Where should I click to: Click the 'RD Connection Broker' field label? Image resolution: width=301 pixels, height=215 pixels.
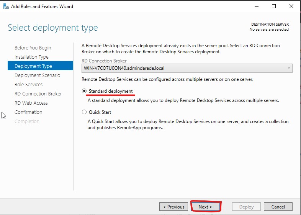tap(104, 61)
